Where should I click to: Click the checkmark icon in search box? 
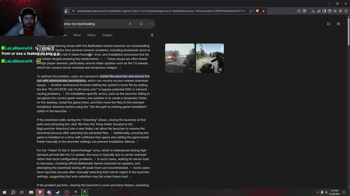150,24
